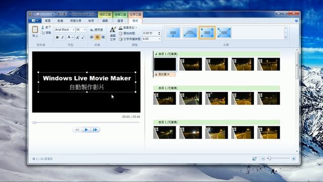Image resolution: width=323 pixels, height=182 pixels.
Task: Open the Movie Maker application menu button
Action: click(x=35, y=21)
